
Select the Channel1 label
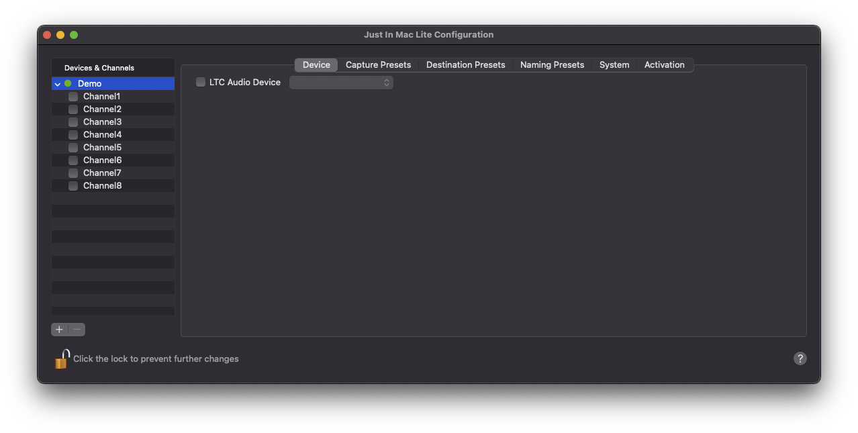101,97
